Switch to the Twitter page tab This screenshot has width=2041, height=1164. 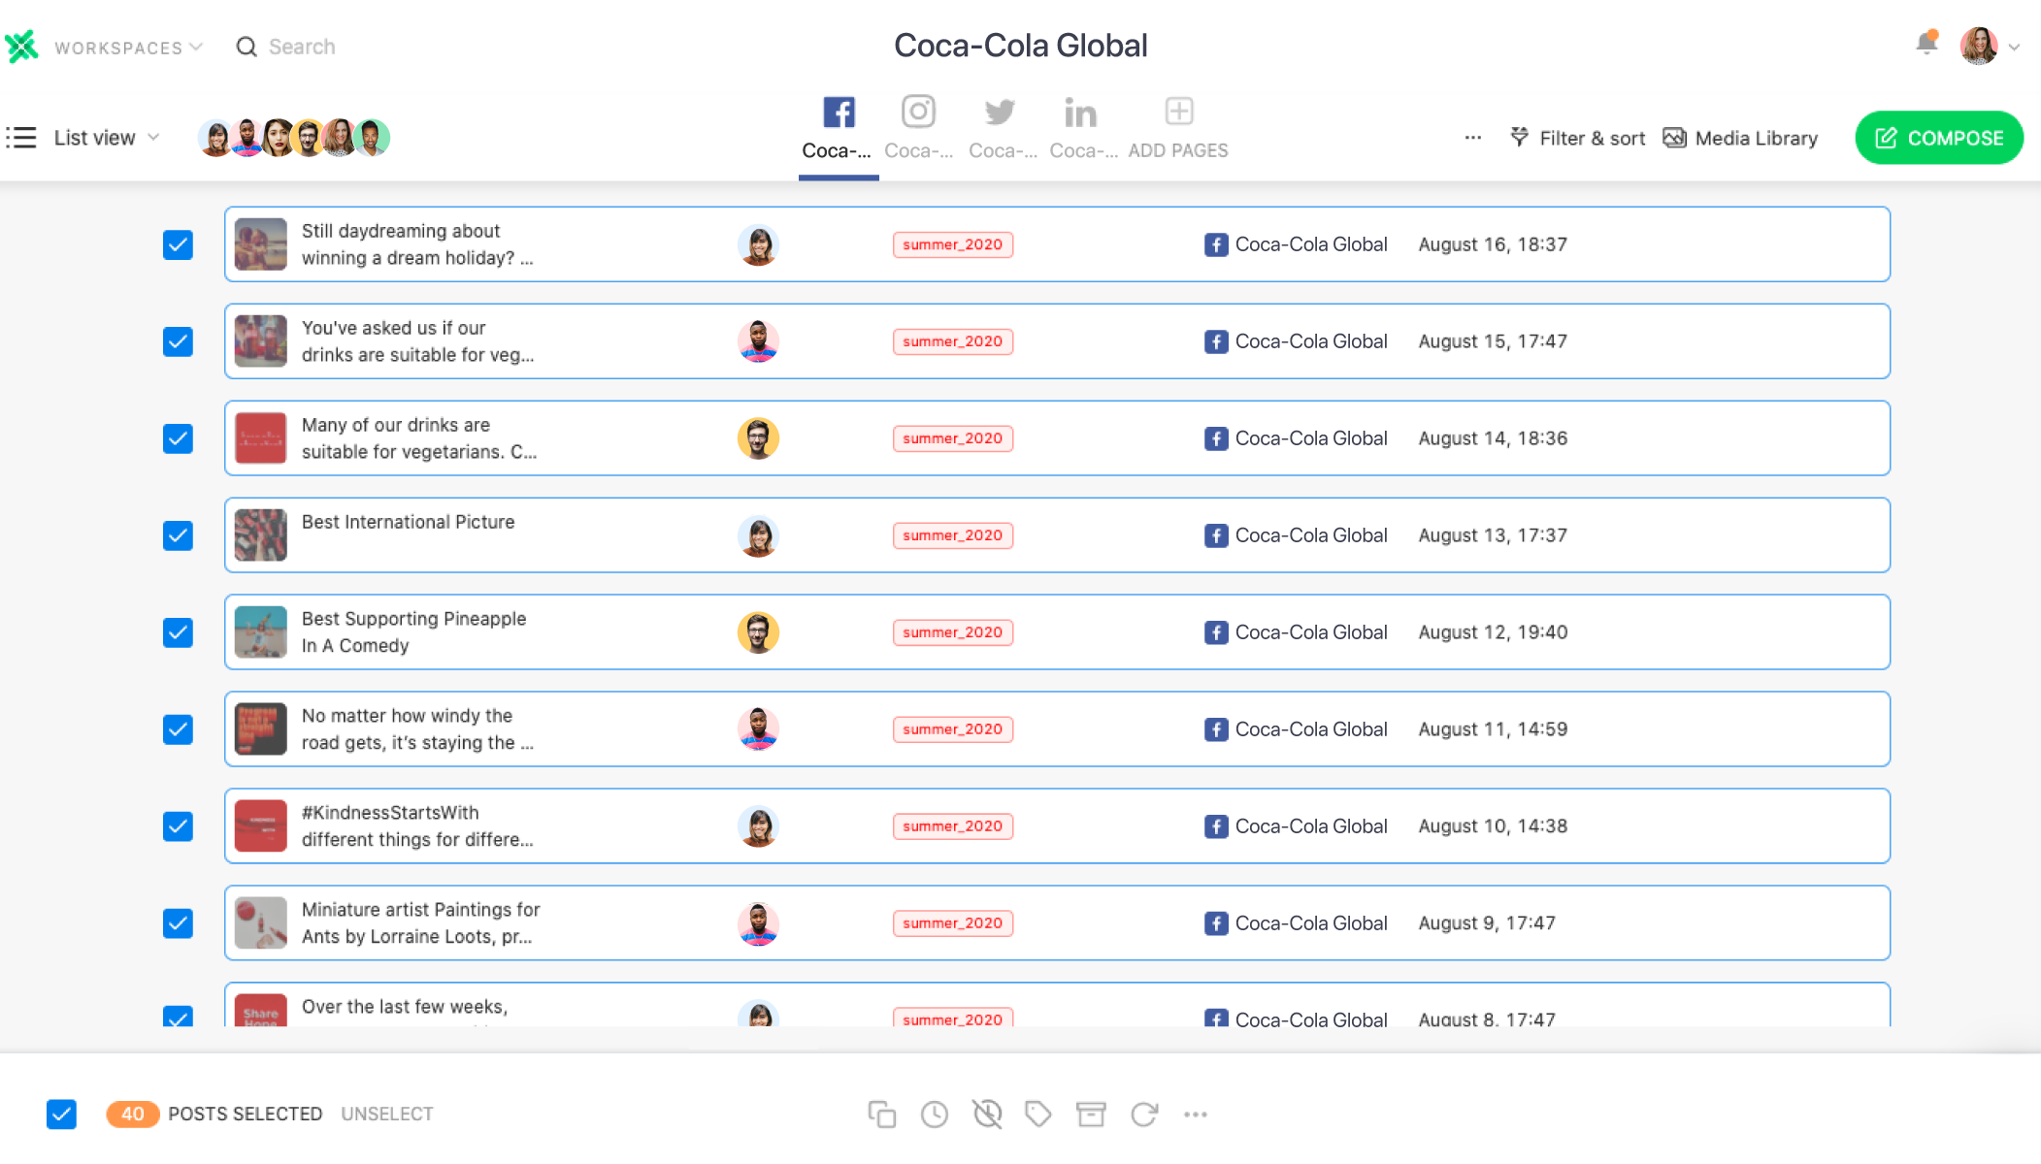coord(1001,128)
